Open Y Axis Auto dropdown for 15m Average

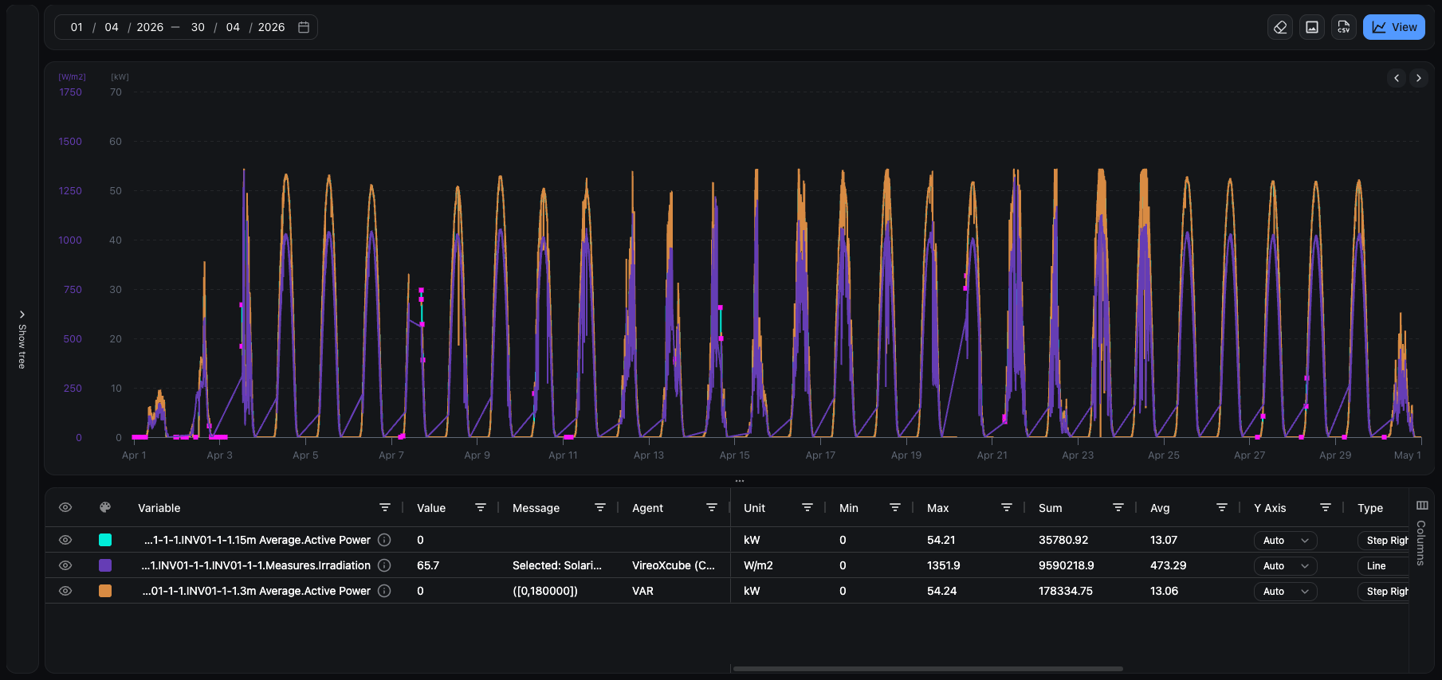tap(1285, 541)
